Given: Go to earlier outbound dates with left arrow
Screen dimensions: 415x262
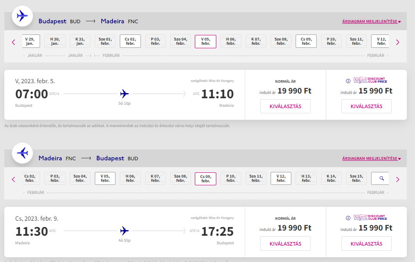Looking at the screenshot, I should point(13,42).
